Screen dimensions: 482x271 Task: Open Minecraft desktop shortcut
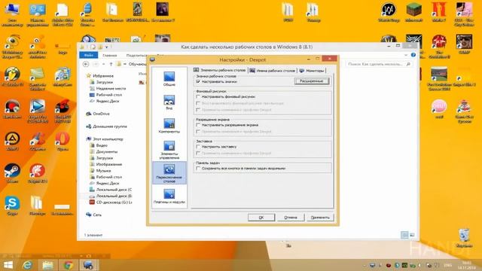tap(413, 12)
